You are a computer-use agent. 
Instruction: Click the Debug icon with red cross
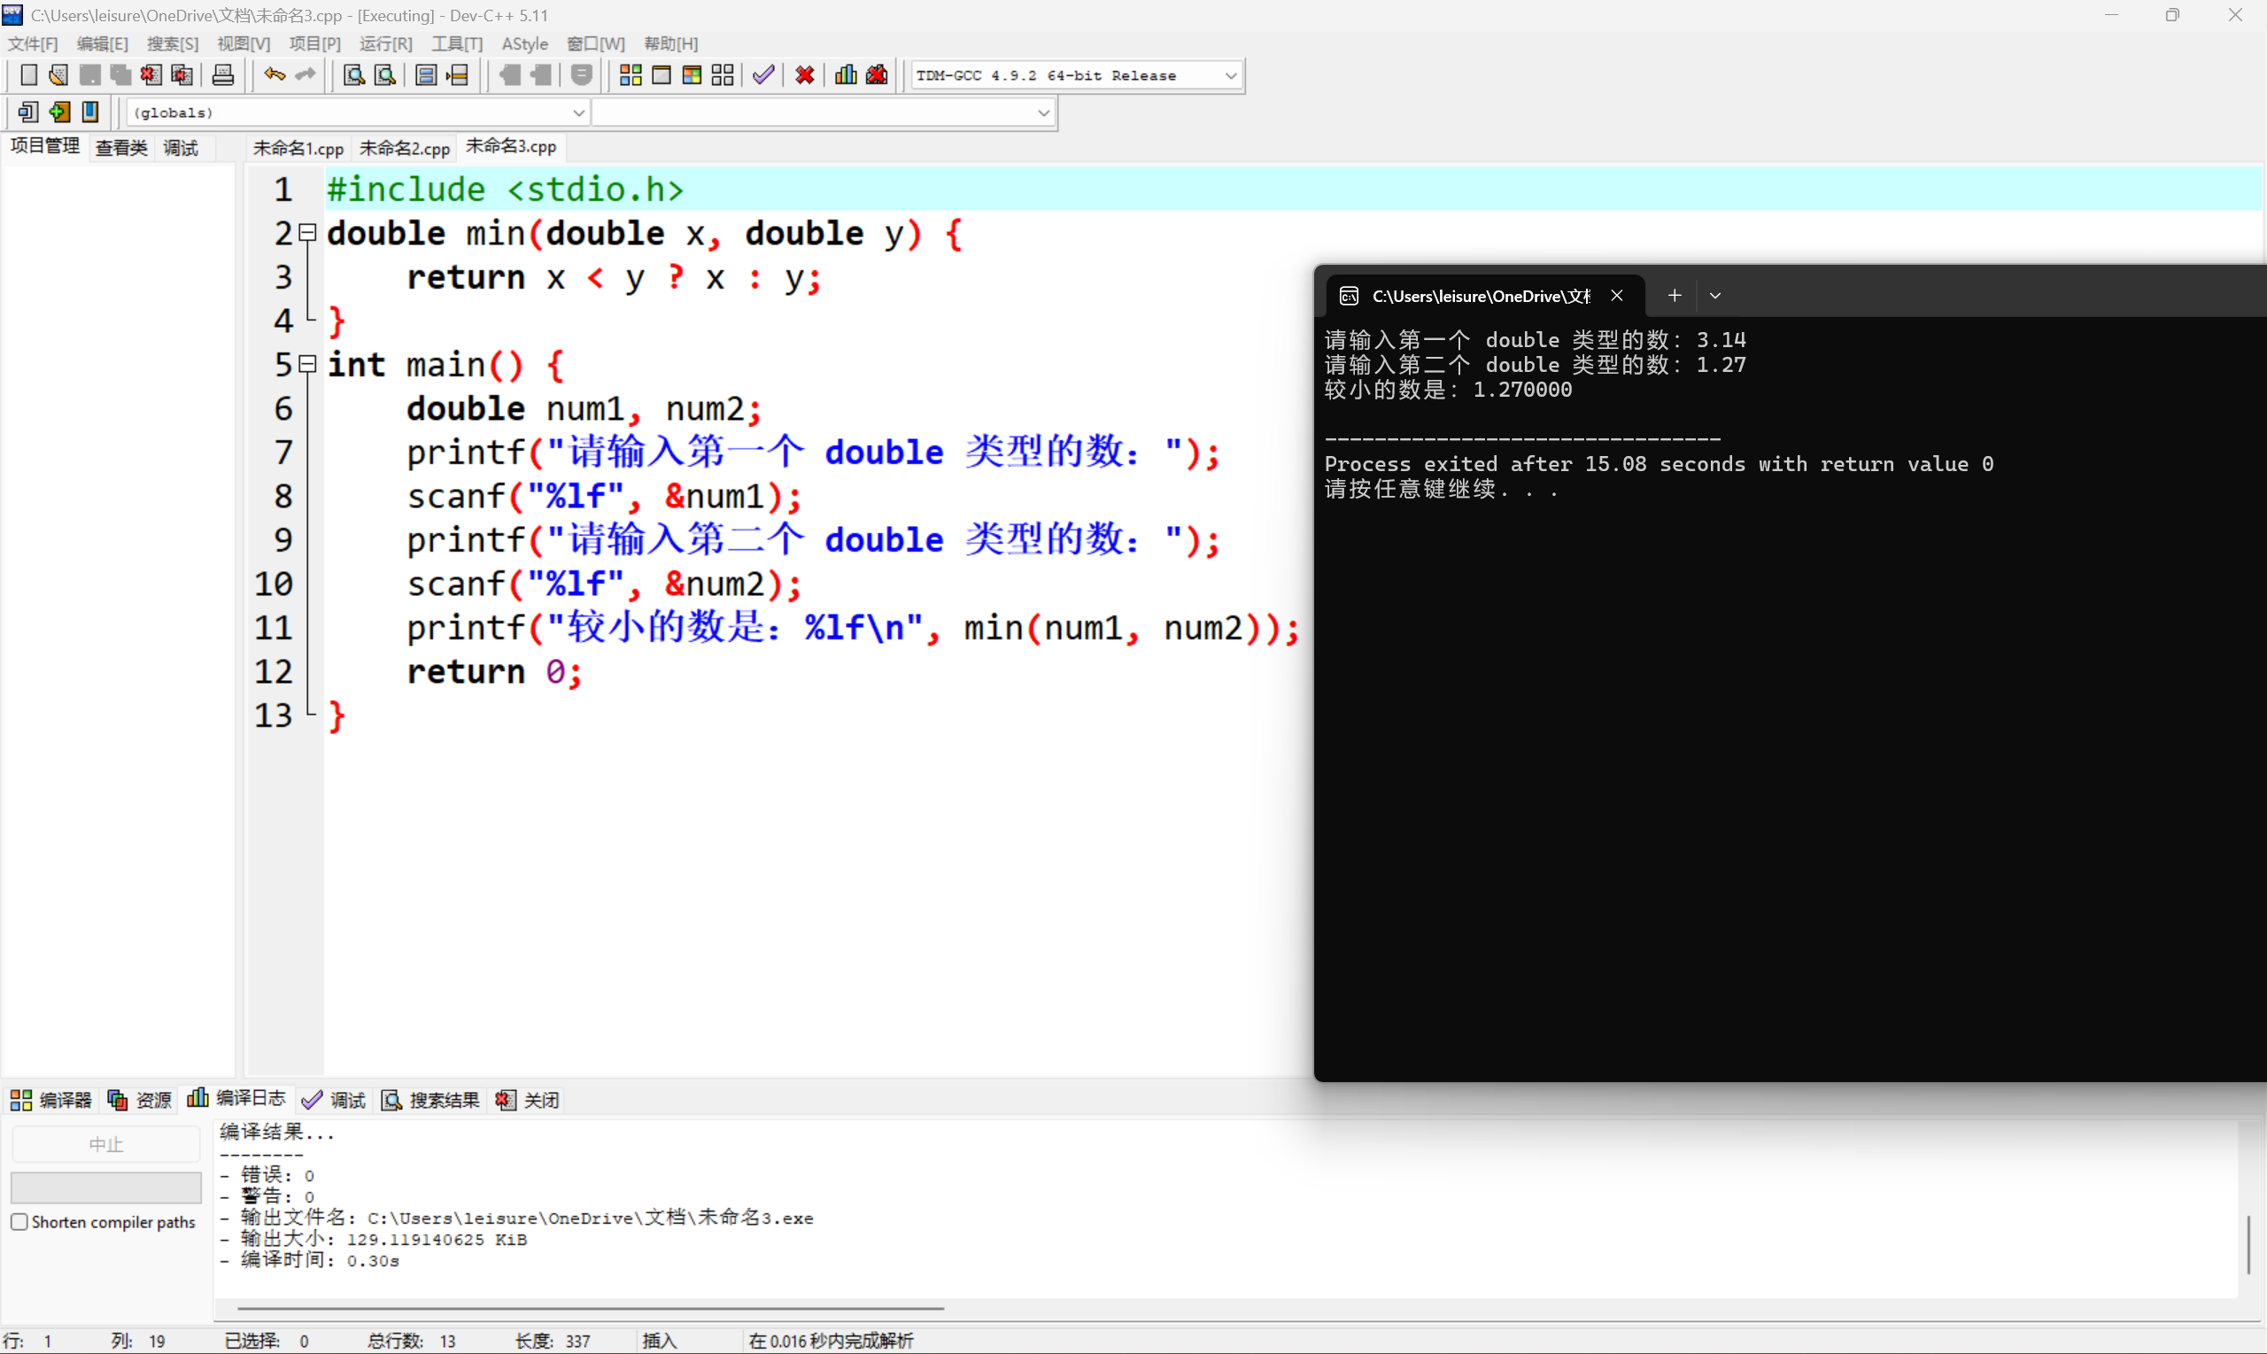804,74
